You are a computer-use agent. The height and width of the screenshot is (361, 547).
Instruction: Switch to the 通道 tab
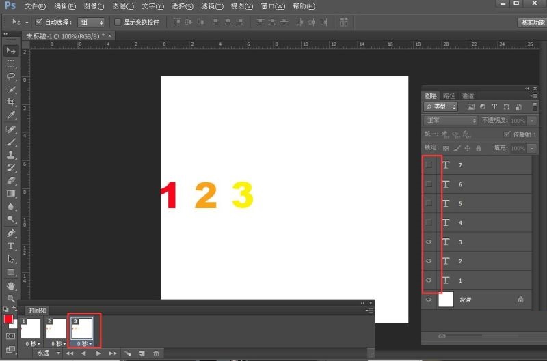tap(468, 96)
